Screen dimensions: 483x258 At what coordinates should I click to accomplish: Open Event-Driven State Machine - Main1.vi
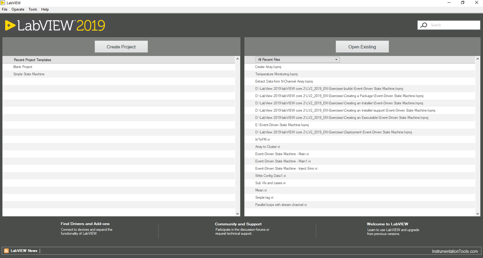tap(283, 161)
